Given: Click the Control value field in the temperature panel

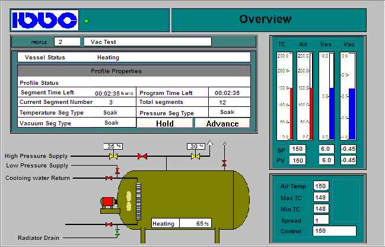Looking at the screenshot, I should tap(335, 231).
